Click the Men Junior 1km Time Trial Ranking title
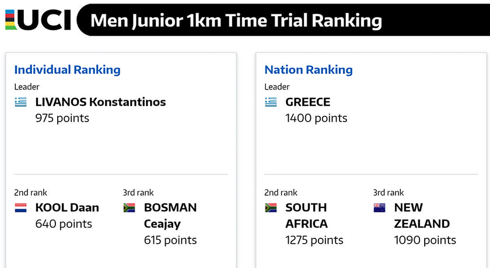The height and width of the screenshot is (268, 490). [236, 20]
